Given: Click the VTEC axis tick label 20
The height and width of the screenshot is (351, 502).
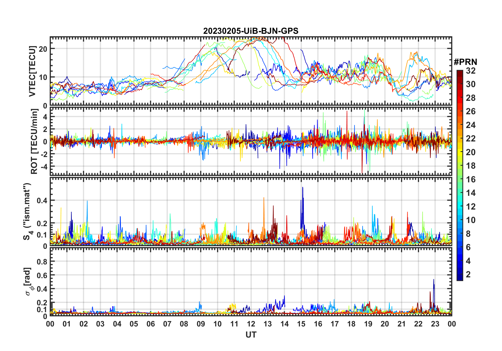Looking at the screenshot, I should coord(43,49).
